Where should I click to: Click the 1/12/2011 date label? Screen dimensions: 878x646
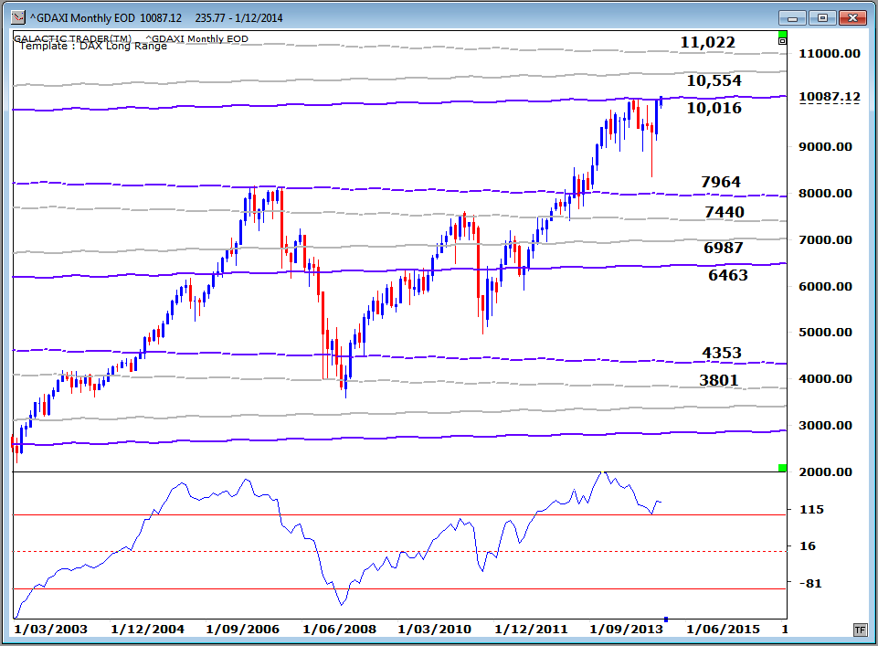(x=531, y=630)
